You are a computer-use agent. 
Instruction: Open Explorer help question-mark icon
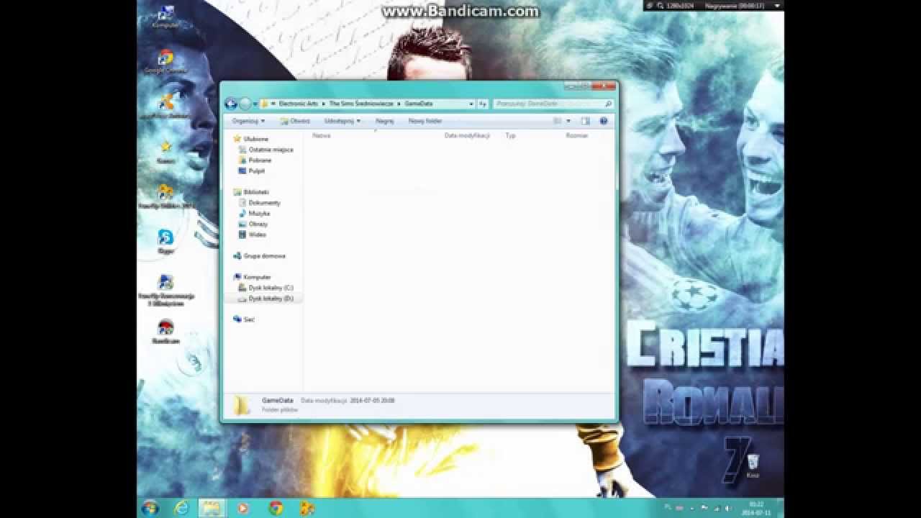(604, 121)
